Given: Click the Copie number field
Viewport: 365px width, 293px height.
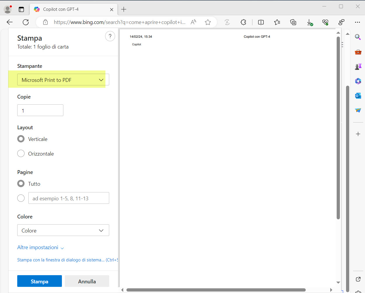Looking at the screenshot, I should tap(40, 110).
